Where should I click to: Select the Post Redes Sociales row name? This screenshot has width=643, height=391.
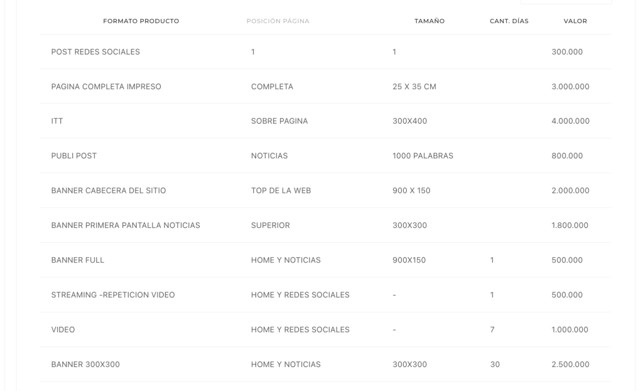click(95, 52)
